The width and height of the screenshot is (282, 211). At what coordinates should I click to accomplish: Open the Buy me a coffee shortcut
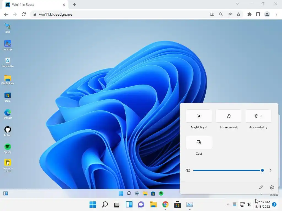pyautogui.click(x=7, y=166)
